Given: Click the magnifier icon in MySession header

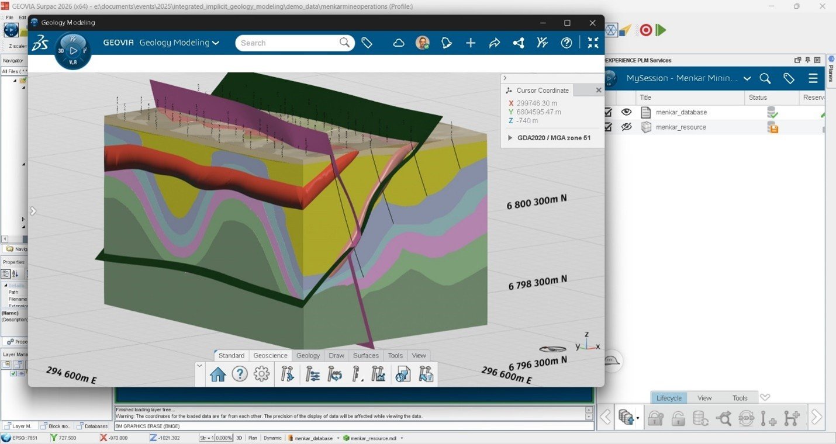Looking at the screenshot, I should (x=765, y=78).
